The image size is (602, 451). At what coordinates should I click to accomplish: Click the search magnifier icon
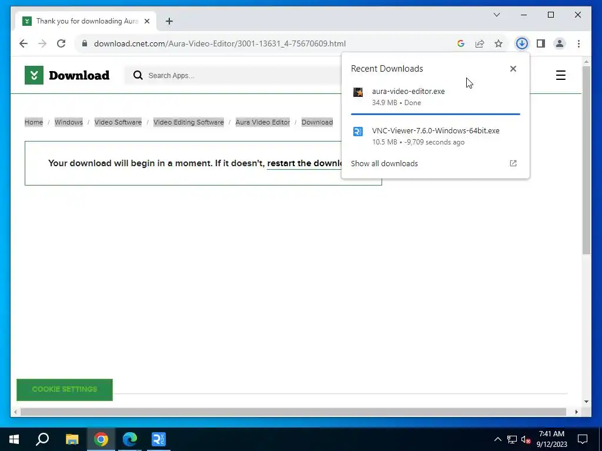pos(138,75)
